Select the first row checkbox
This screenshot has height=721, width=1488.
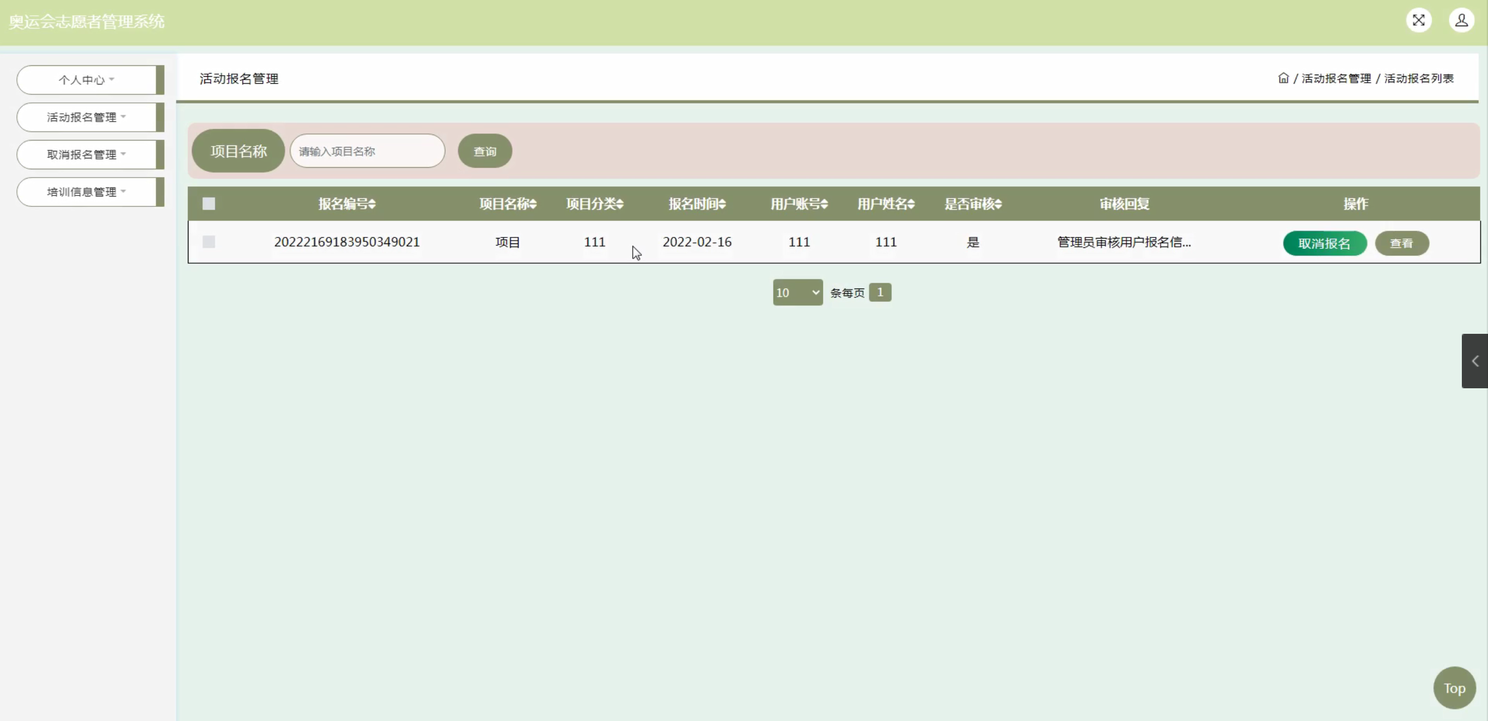click(x=209, y=241)
